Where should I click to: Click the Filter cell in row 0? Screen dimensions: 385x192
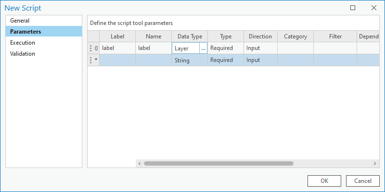335,48
